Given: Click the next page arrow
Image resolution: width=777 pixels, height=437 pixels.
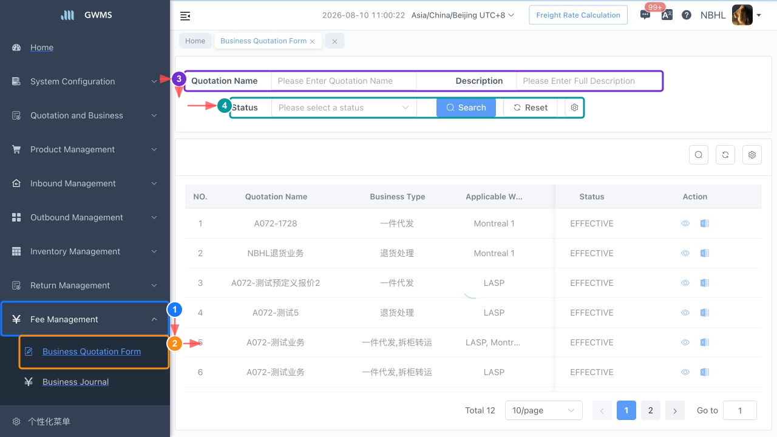Looking at the screenshot, I should click(675, 410).
